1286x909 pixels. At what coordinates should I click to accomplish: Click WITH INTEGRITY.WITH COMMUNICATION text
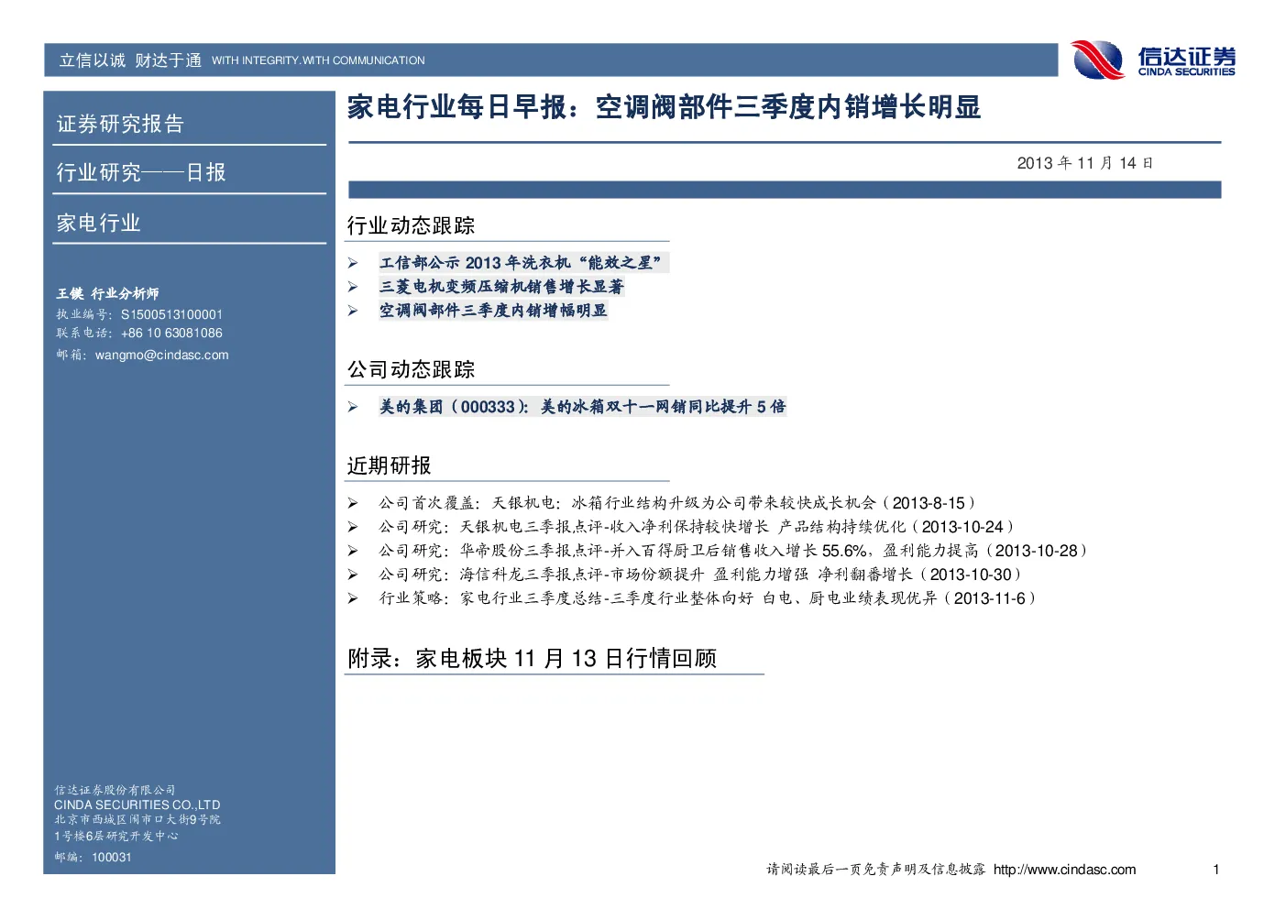[318, 60]
